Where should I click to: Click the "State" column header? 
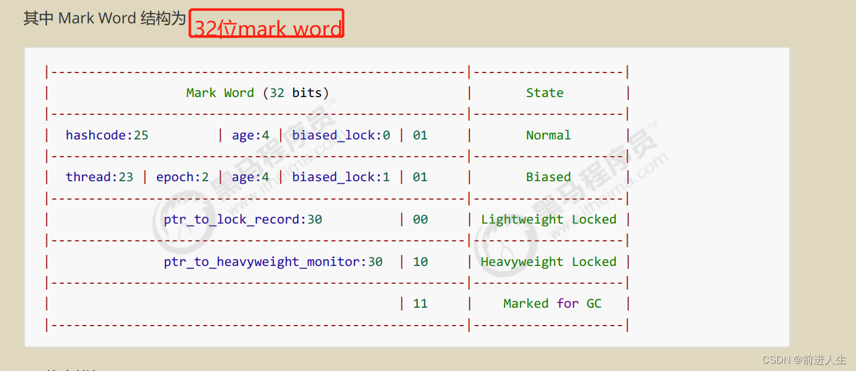point(545,93)
